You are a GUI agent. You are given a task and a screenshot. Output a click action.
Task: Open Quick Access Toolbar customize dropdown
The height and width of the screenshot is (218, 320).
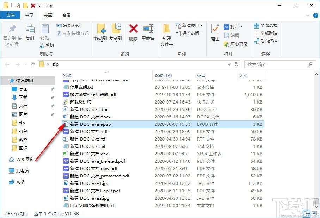39,6
